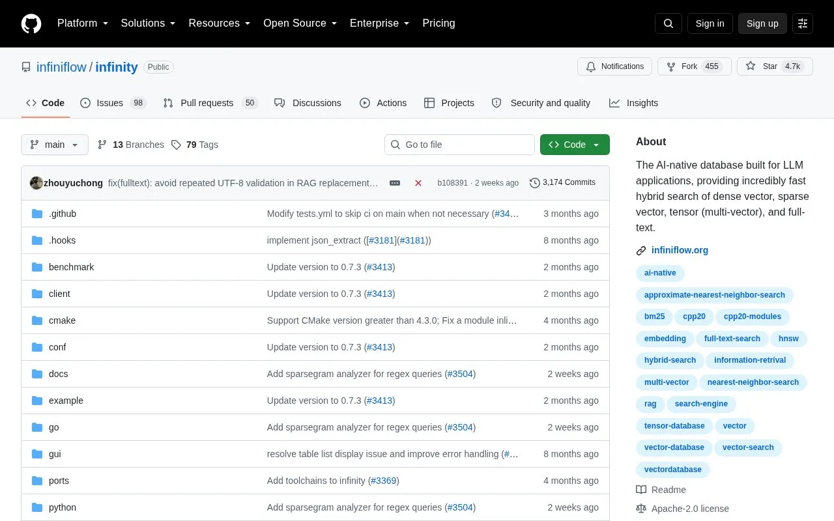Open the Apache-2.0 license link
The image size is (834, 521).
point(682,509)
